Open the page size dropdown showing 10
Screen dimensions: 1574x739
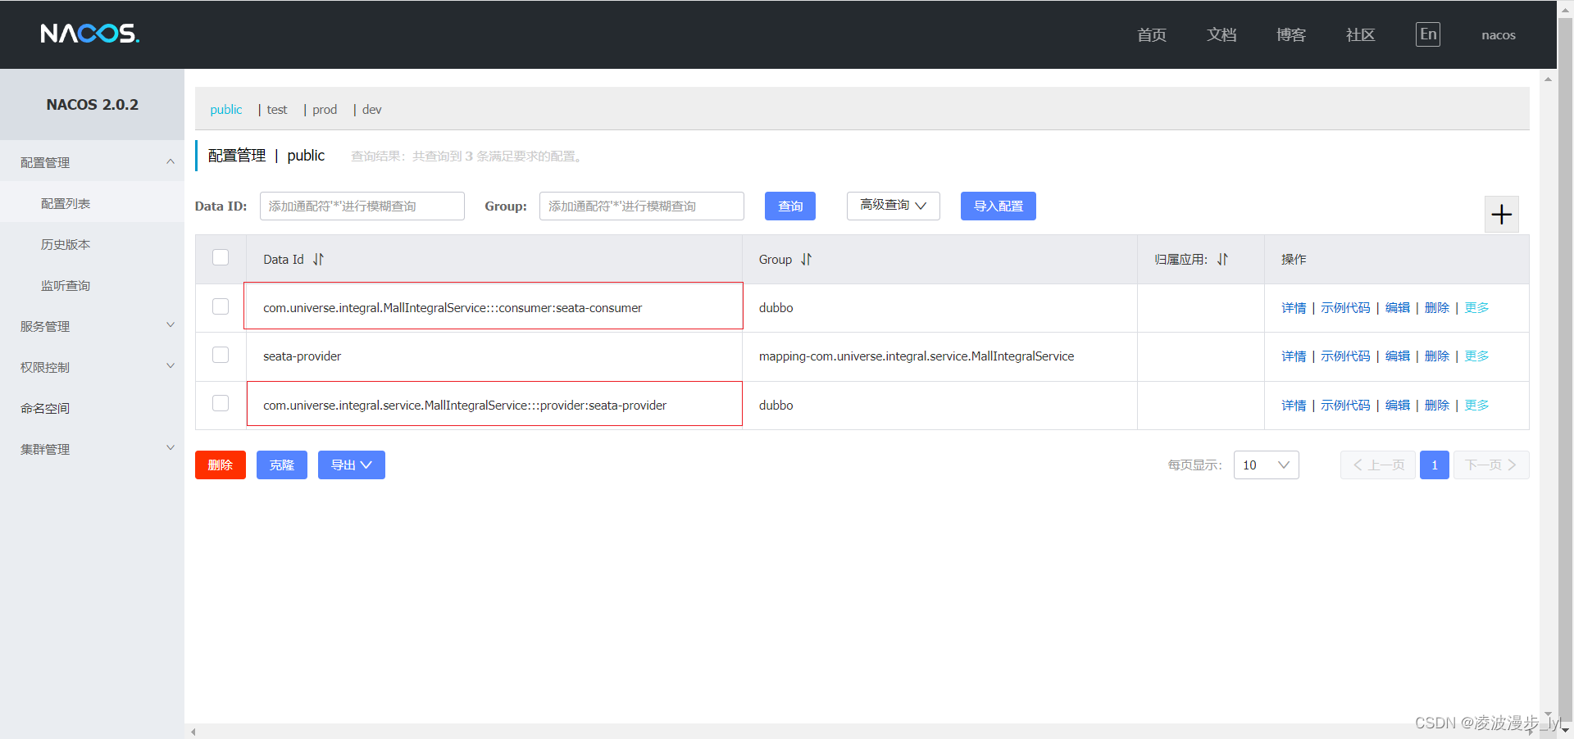(x=1266, y=465)
